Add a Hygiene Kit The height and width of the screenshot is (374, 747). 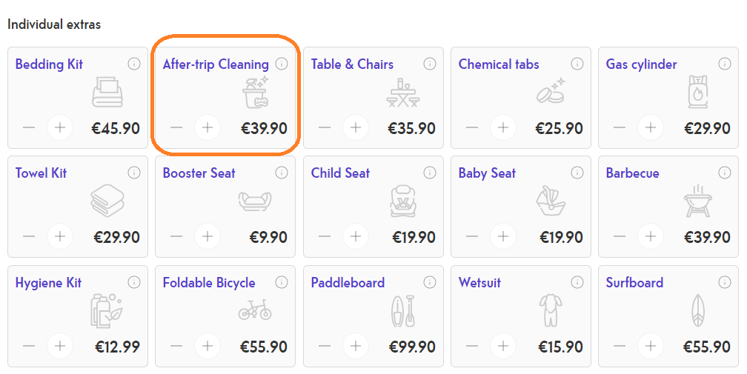60,346
